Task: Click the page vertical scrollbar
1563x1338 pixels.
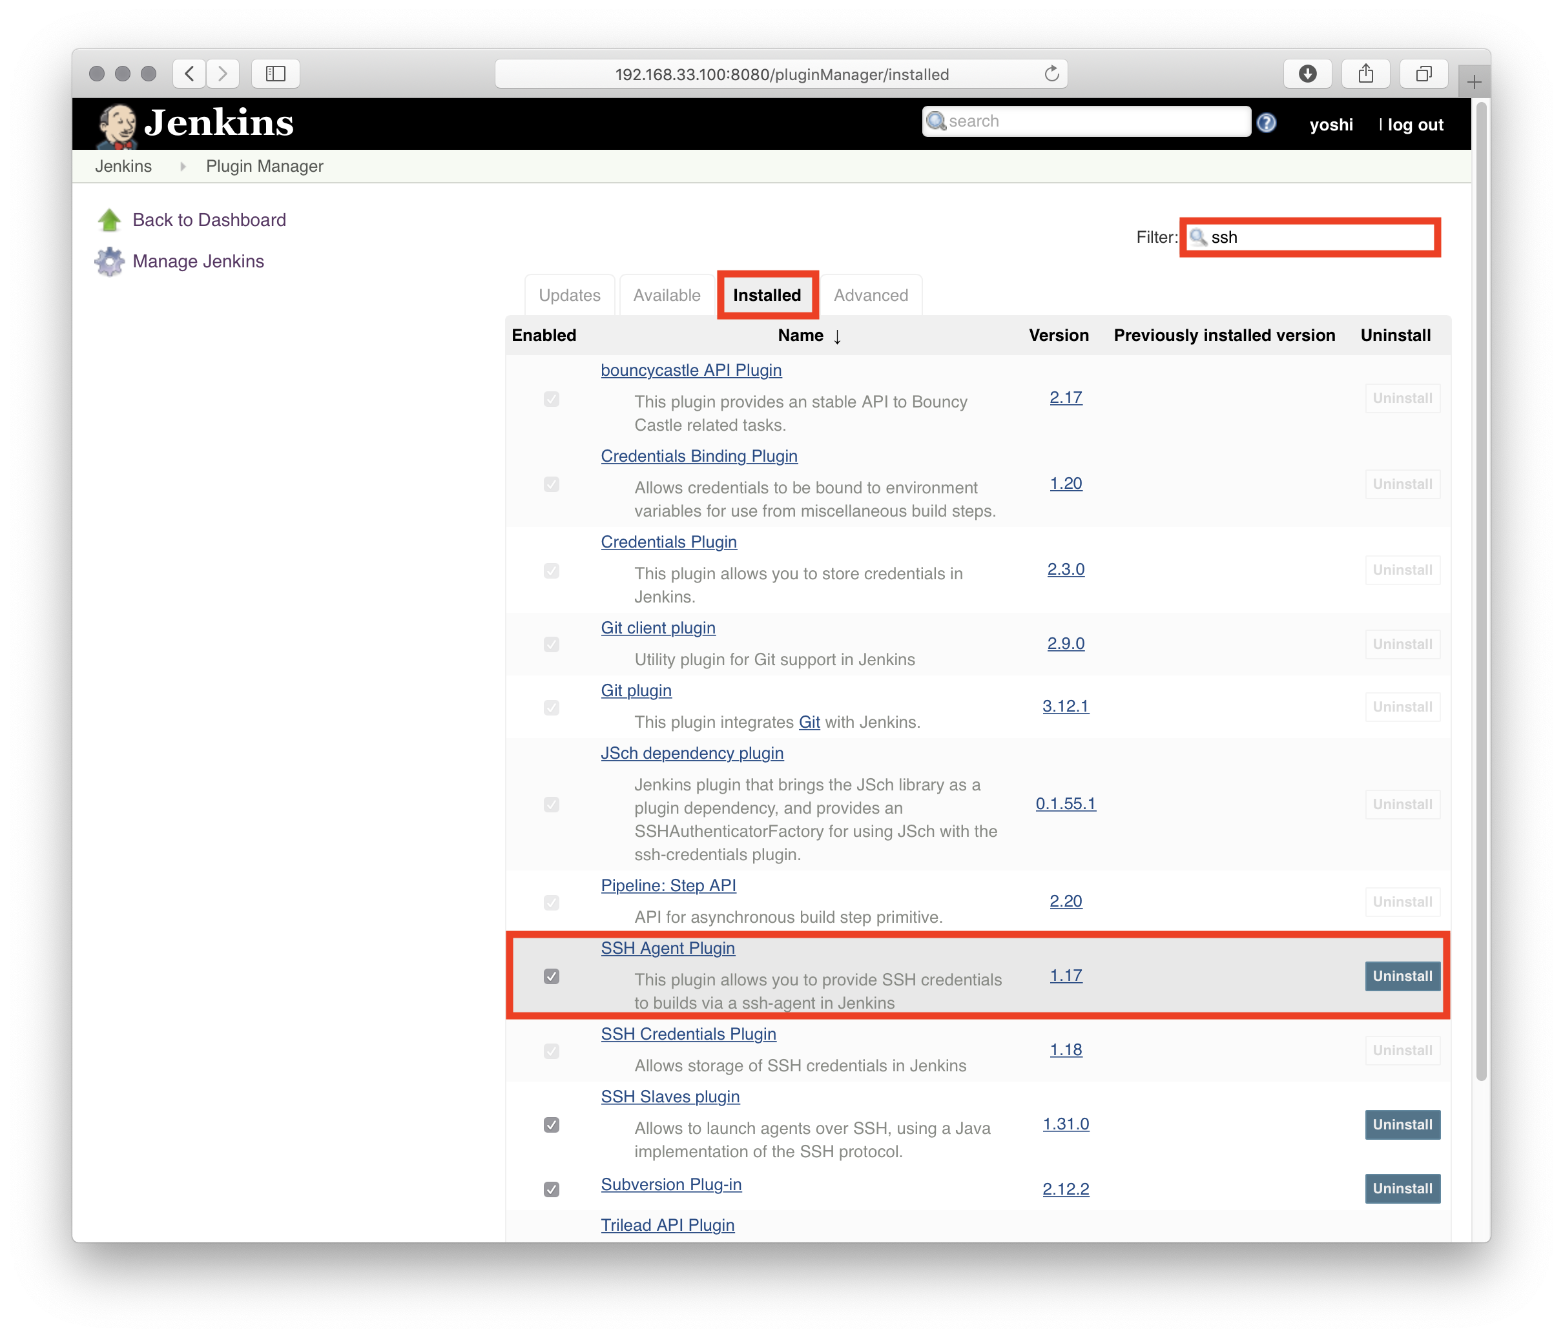Action: (1481, 592)
